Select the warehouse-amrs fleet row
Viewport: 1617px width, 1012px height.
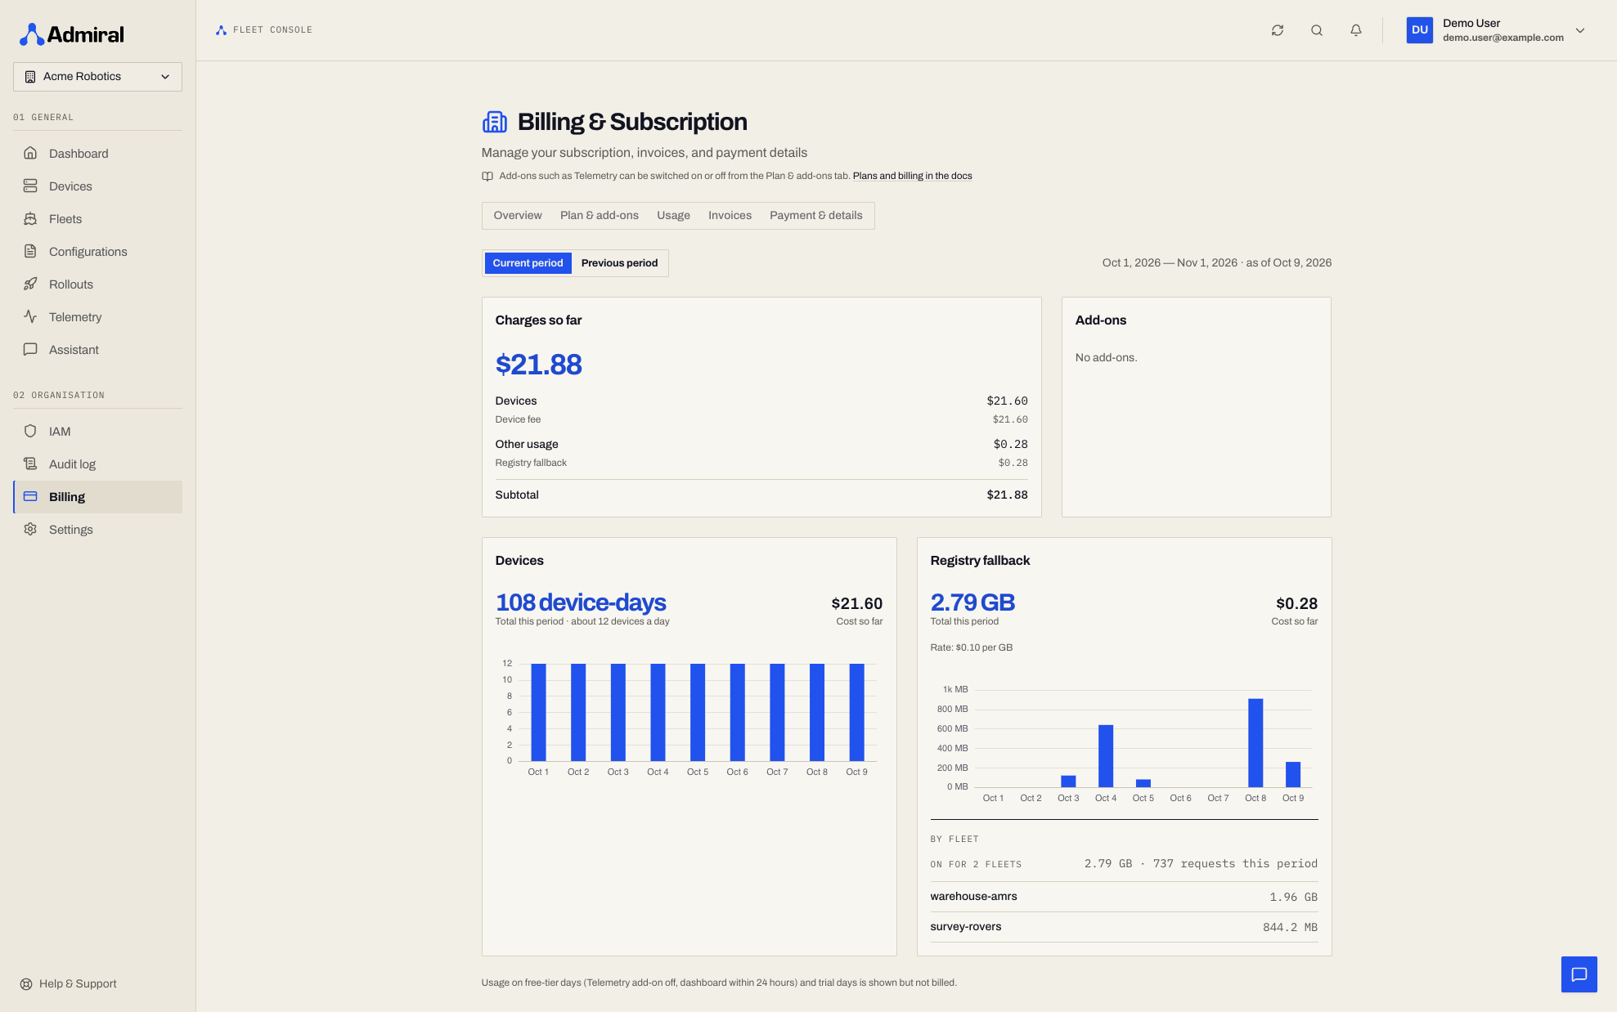(1124, 897)
